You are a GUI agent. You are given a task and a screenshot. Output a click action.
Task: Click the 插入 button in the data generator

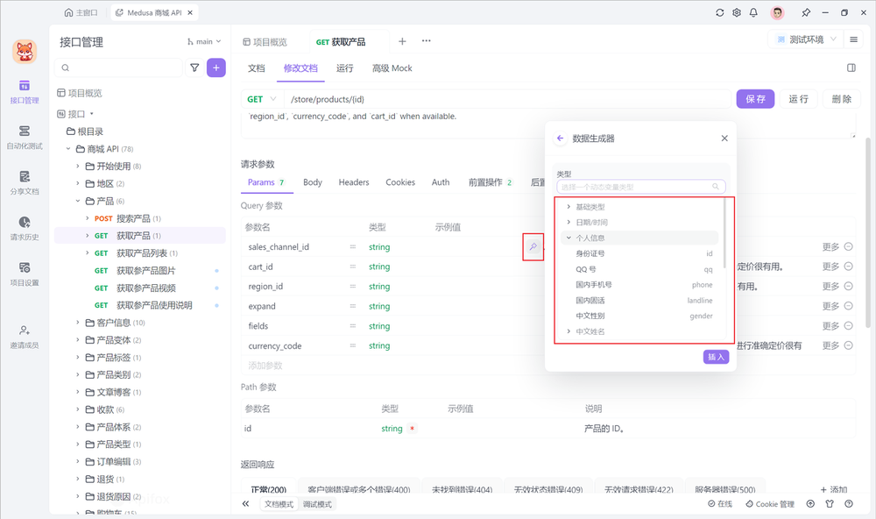point(715,357)
